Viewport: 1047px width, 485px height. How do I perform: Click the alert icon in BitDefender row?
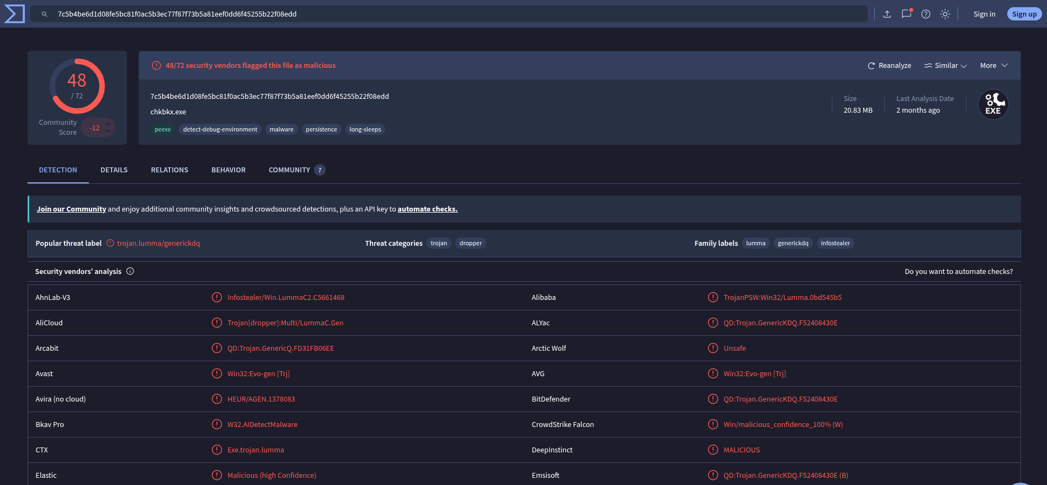[713, 399]
